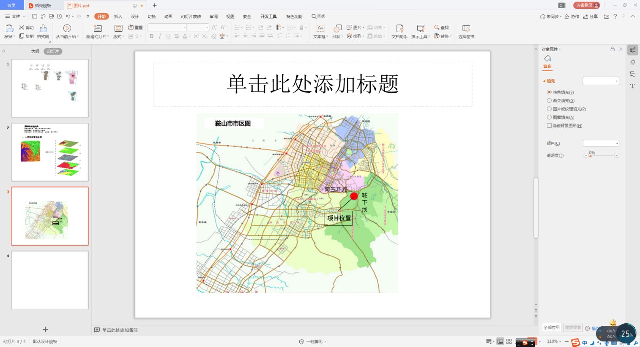Image resolution: width=640 pixels, height=347 pixels.
Task: Click the Strikethrough icon
Action: (176, 36)
